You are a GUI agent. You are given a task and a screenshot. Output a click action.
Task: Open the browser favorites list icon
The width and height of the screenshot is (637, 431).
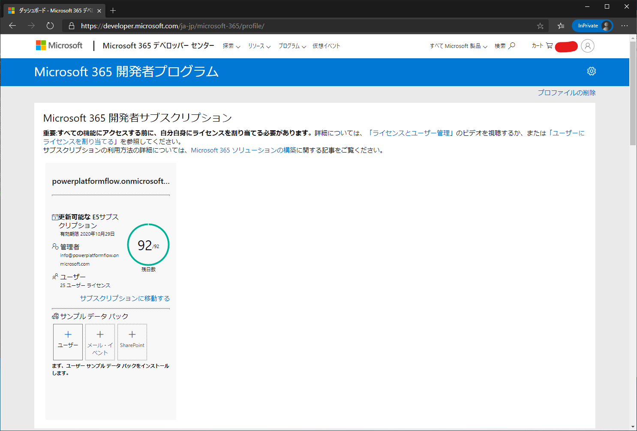561,26
